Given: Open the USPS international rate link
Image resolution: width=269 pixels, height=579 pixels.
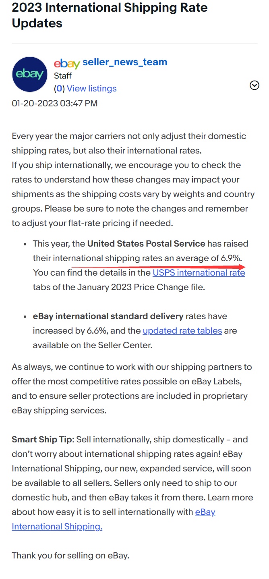Looking at the screenshot, I should coord(199,273).
